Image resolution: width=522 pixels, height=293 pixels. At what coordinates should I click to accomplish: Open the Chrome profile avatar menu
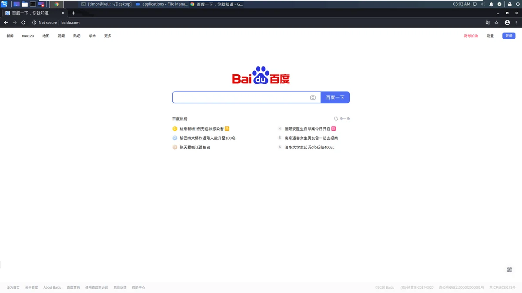tap(507, 23)
